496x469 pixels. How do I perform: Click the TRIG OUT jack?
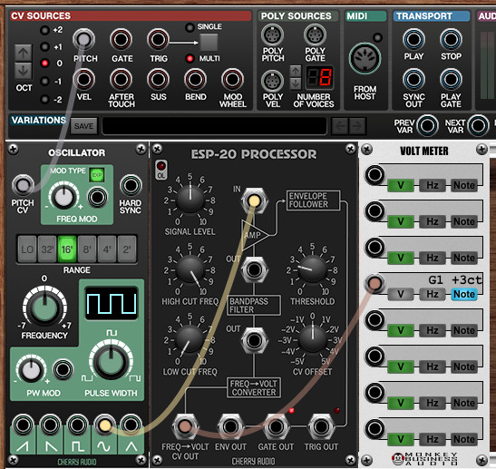(321, 426)
